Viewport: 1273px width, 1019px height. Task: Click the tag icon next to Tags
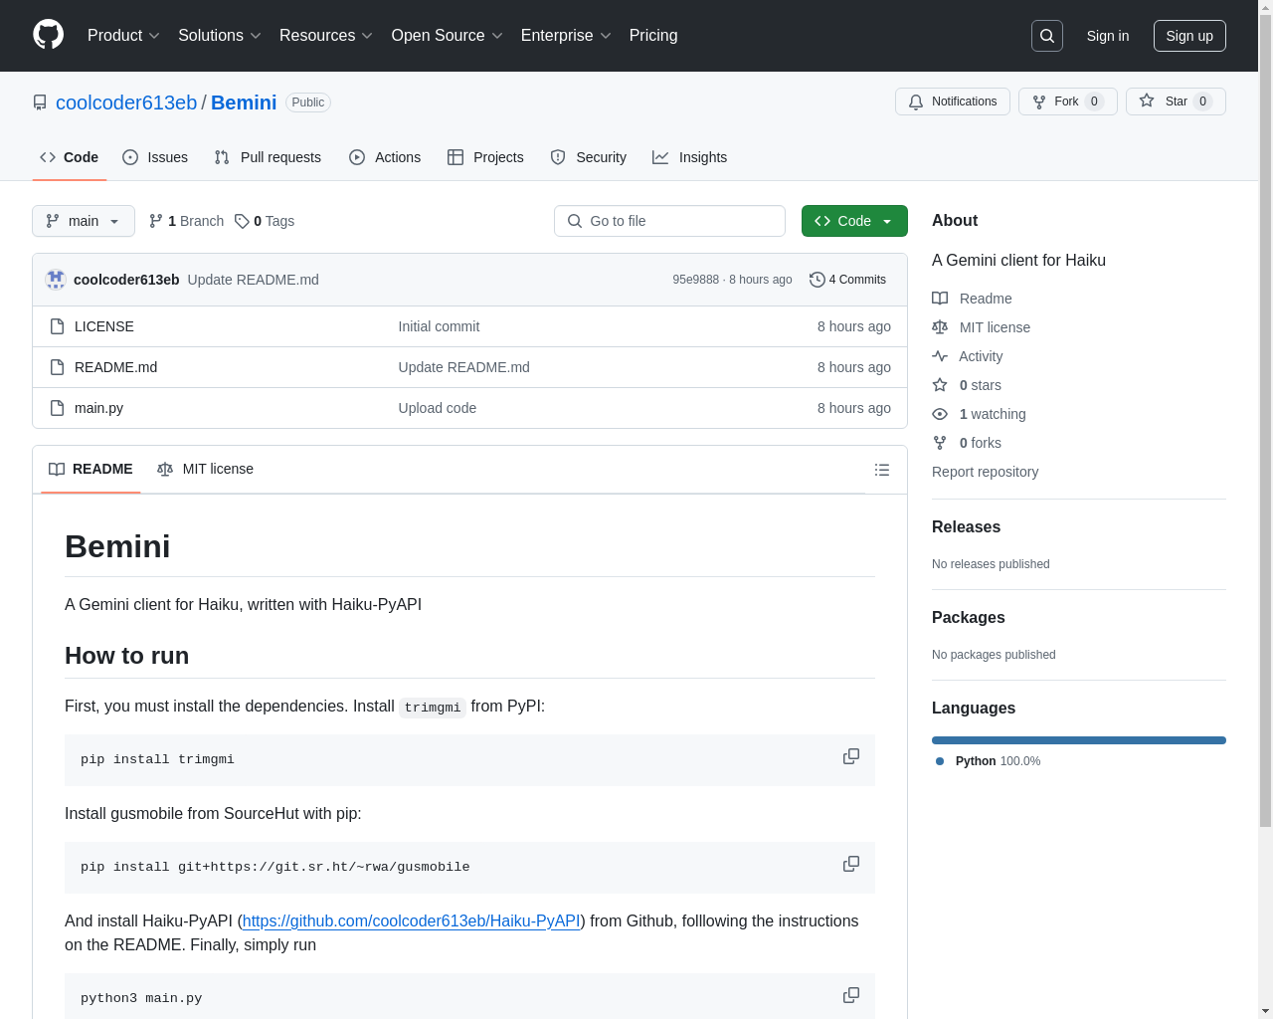[242, 221]
